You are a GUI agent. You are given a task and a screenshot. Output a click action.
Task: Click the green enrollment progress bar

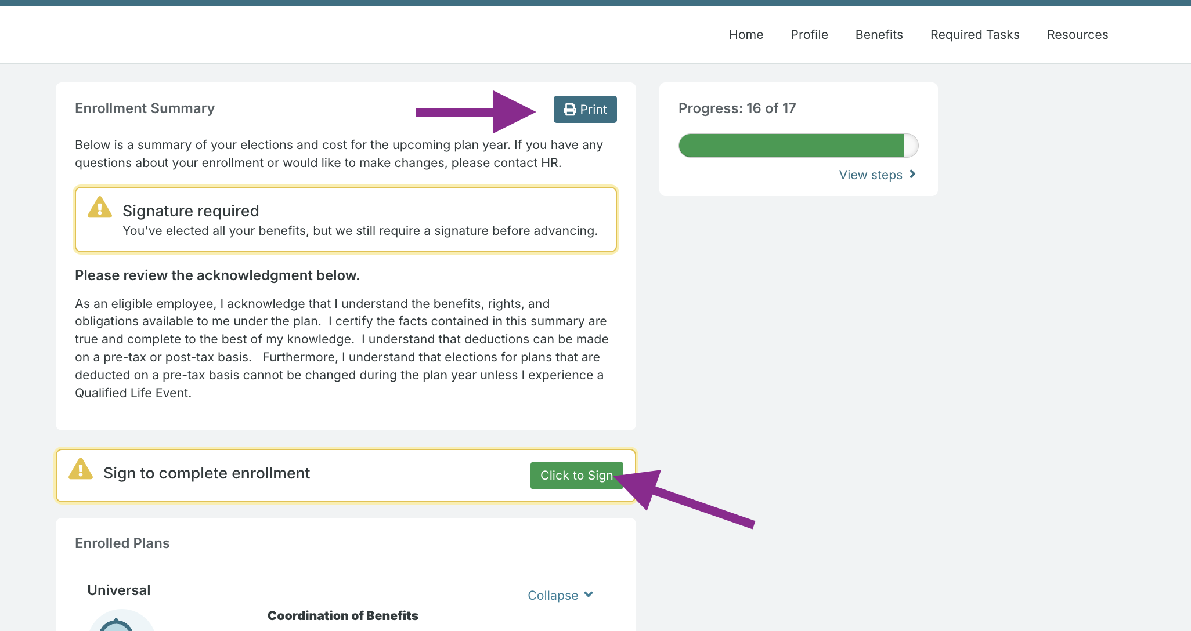pos(792,146)
